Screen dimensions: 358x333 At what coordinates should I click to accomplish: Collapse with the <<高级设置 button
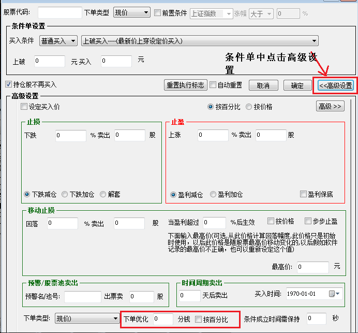336,85
